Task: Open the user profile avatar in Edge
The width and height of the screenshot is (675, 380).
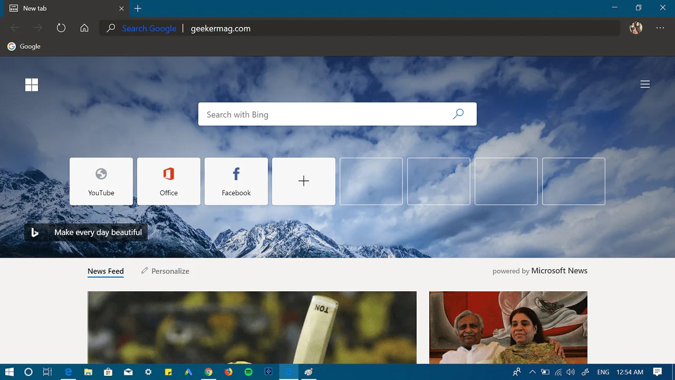Action: click(635, 28)
